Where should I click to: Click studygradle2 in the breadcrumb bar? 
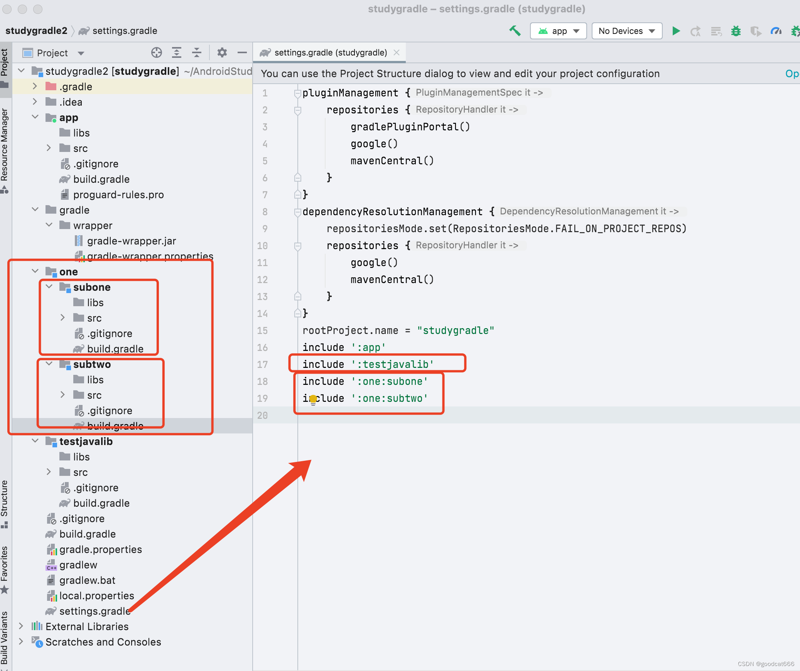36,31
